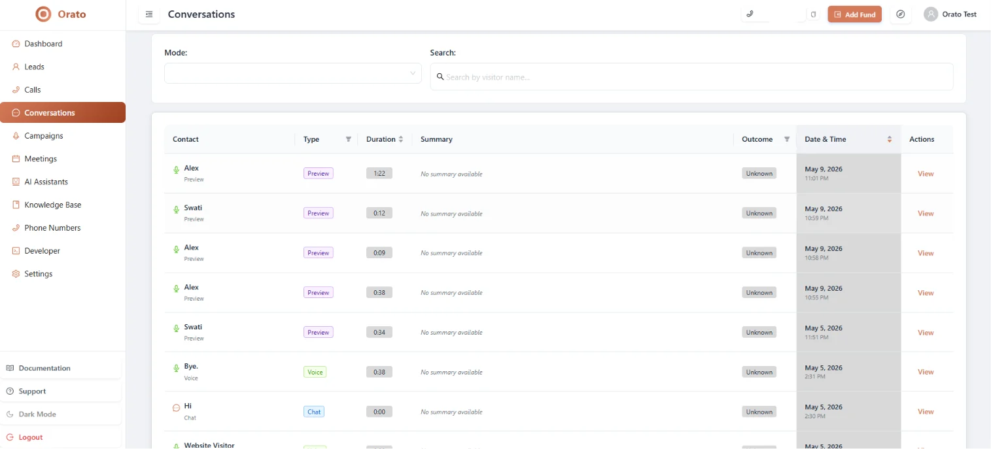
Task: Click the 0:34 duration badge
Action: (379, 332)
